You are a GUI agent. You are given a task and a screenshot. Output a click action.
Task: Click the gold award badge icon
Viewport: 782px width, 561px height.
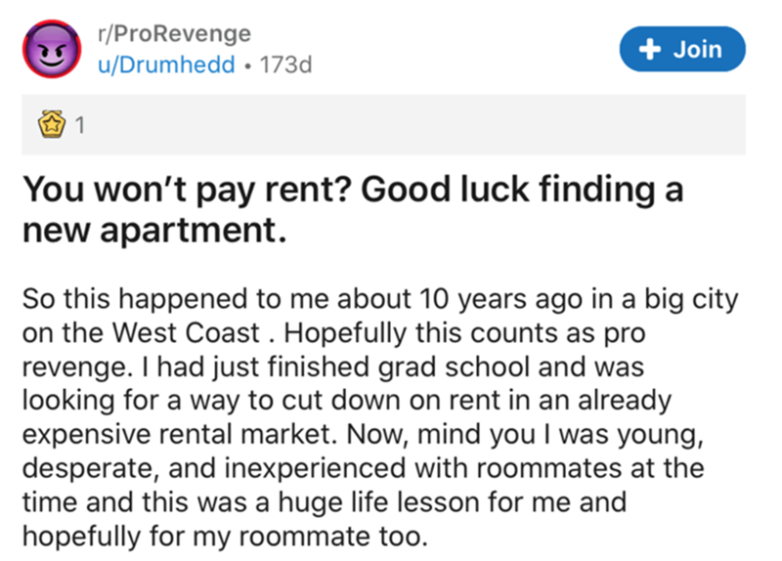click(x=49, y=125)
